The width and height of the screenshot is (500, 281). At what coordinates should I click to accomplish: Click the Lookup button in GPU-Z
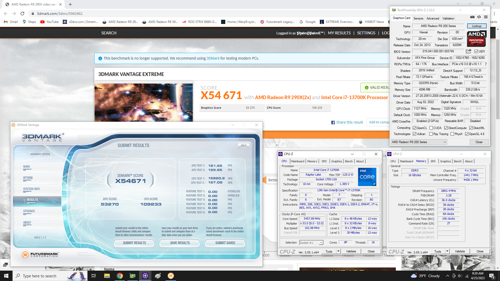477,26
